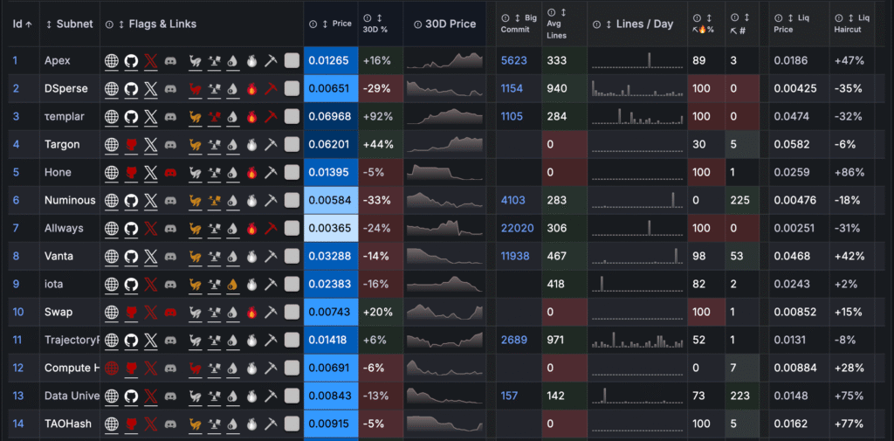Sort by Lines / Day column header
Viewport: 894px width, 441px height.
[644, 24]
